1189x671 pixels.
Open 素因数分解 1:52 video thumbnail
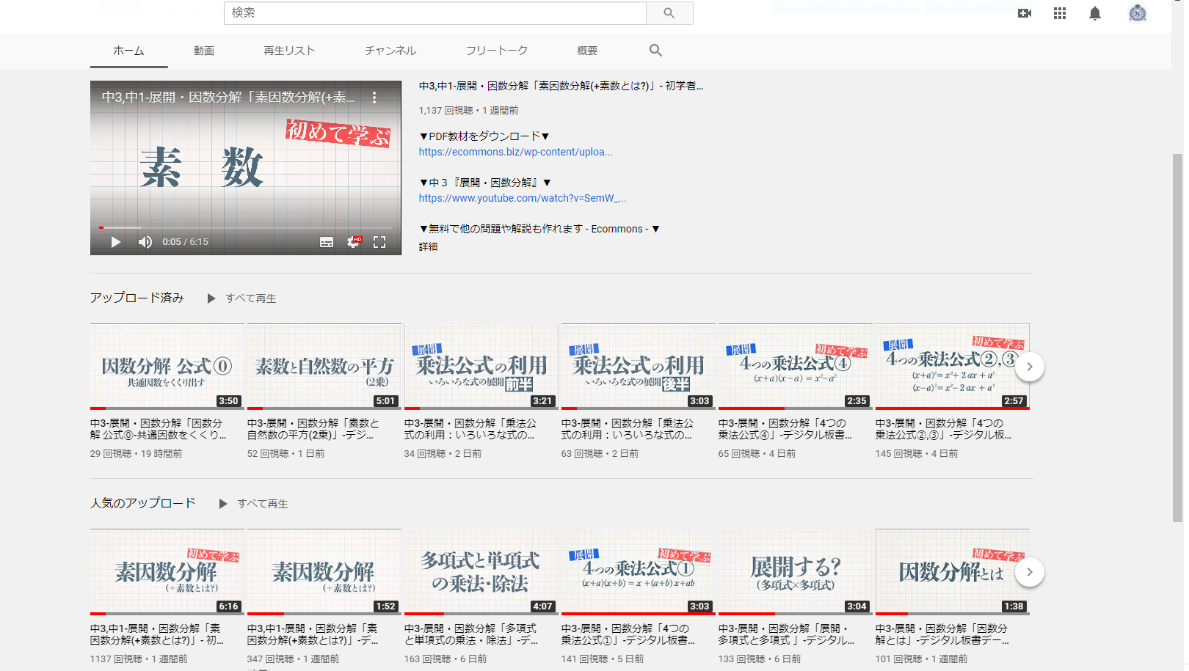pos(324,572)
